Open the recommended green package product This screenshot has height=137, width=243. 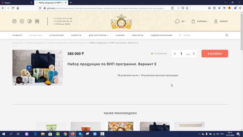pyautogui.click(x=51, y=126)
